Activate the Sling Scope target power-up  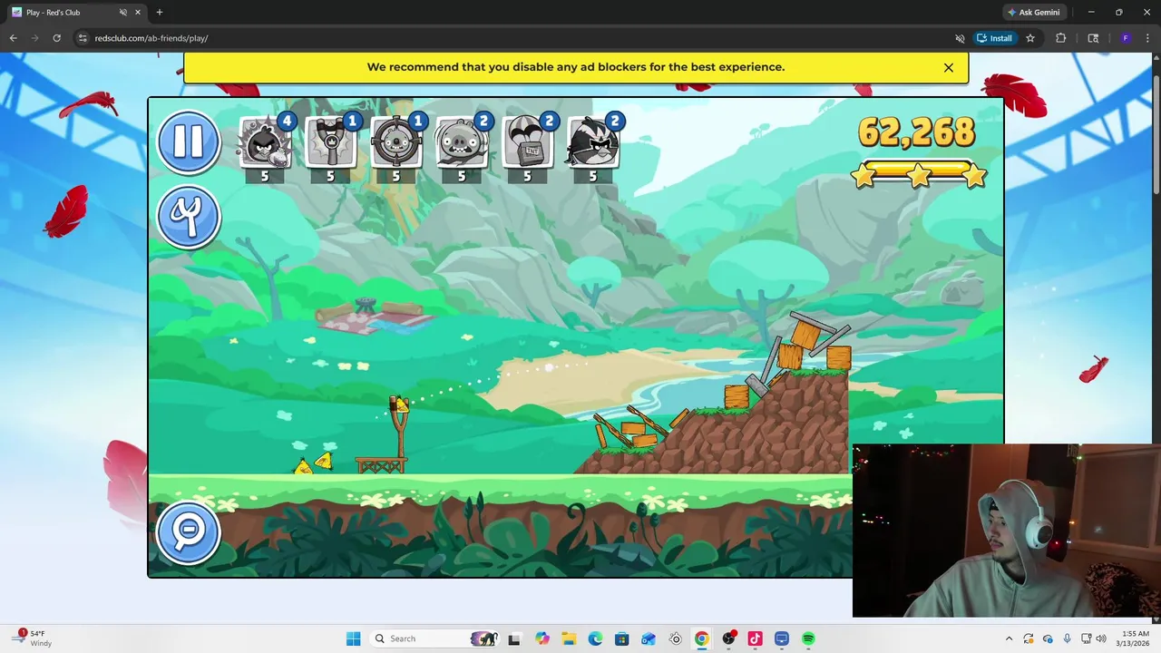[395, 149]
